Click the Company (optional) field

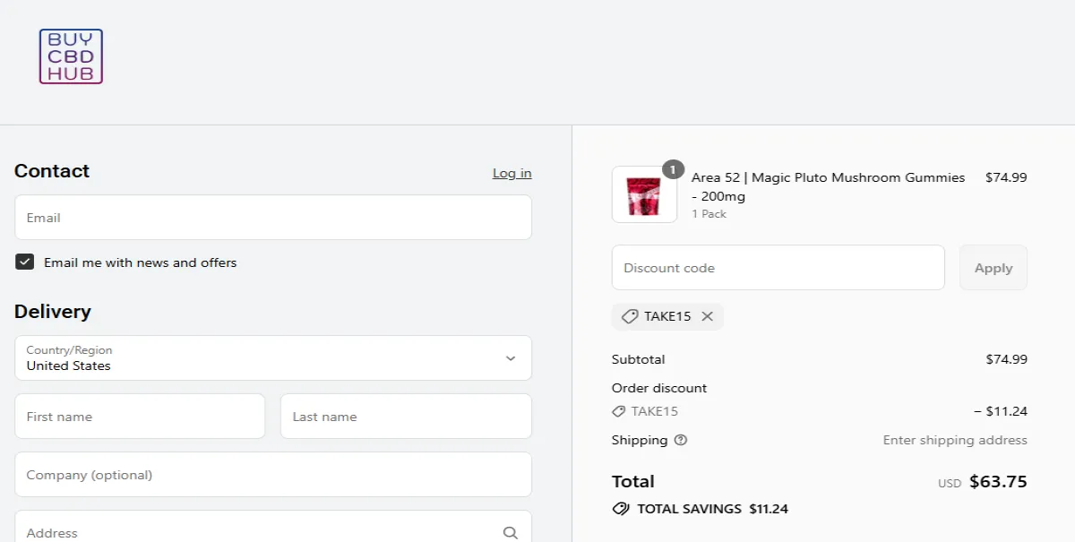click(273, 475)
